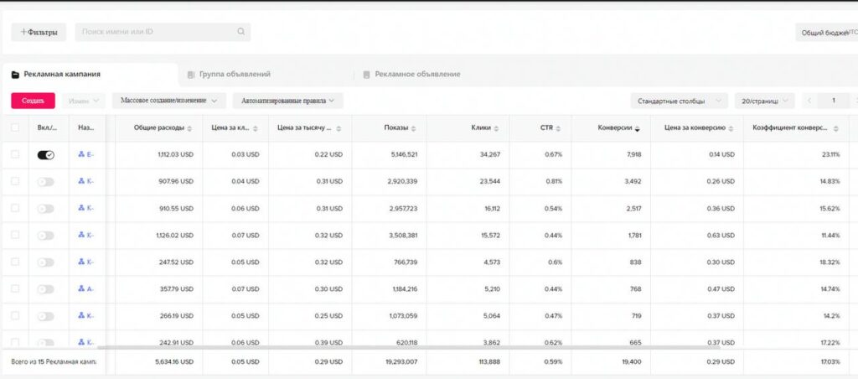Change the 20/страница page size dropdown
The height and width of the screenshot is (379, 858).
(763, 101)
